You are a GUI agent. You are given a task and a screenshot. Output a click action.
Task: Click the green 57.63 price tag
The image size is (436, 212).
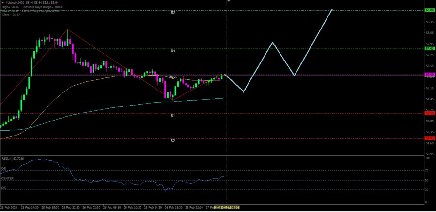[429, 48]
